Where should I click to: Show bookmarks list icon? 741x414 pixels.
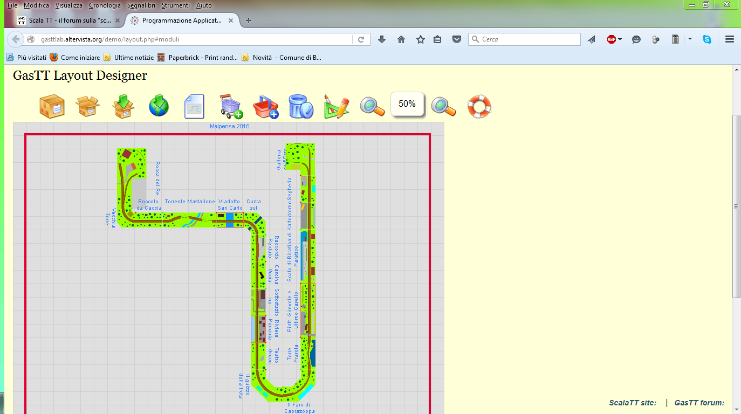[437, 39]
